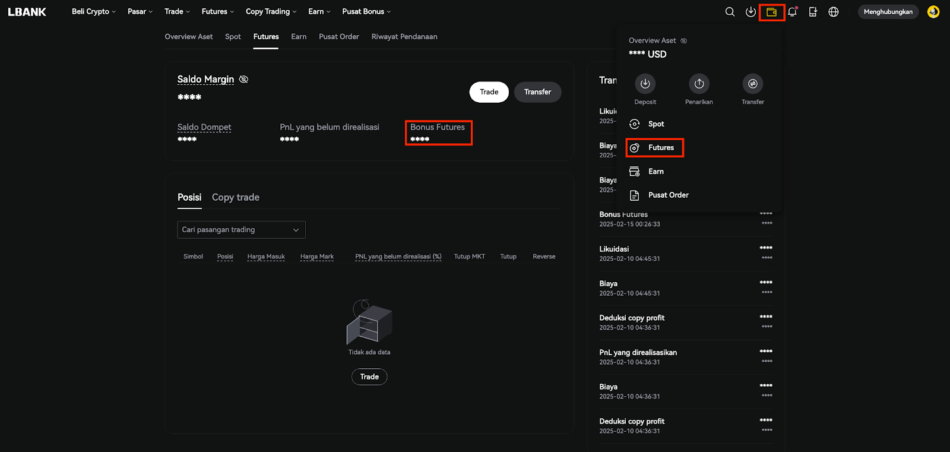This screenshot has height=452, width=950.
Task: Open the Copy Trading dropdown menu
Action: (x=271, y=12)
